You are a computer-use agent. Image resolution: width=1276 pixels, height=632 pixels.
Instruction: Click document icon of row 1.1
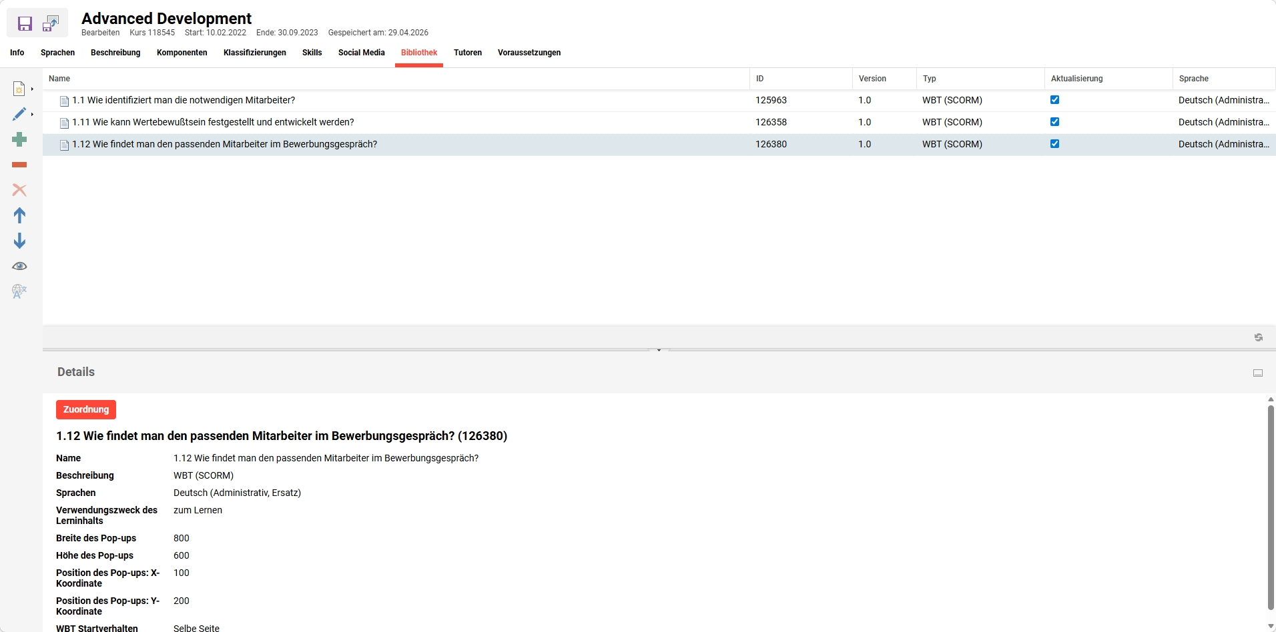click(x=64, y=101)
